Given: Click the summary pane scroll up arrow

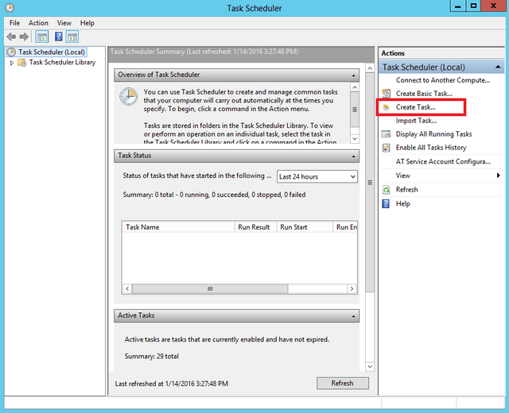Looking at the screenshot, I should 370,68.
